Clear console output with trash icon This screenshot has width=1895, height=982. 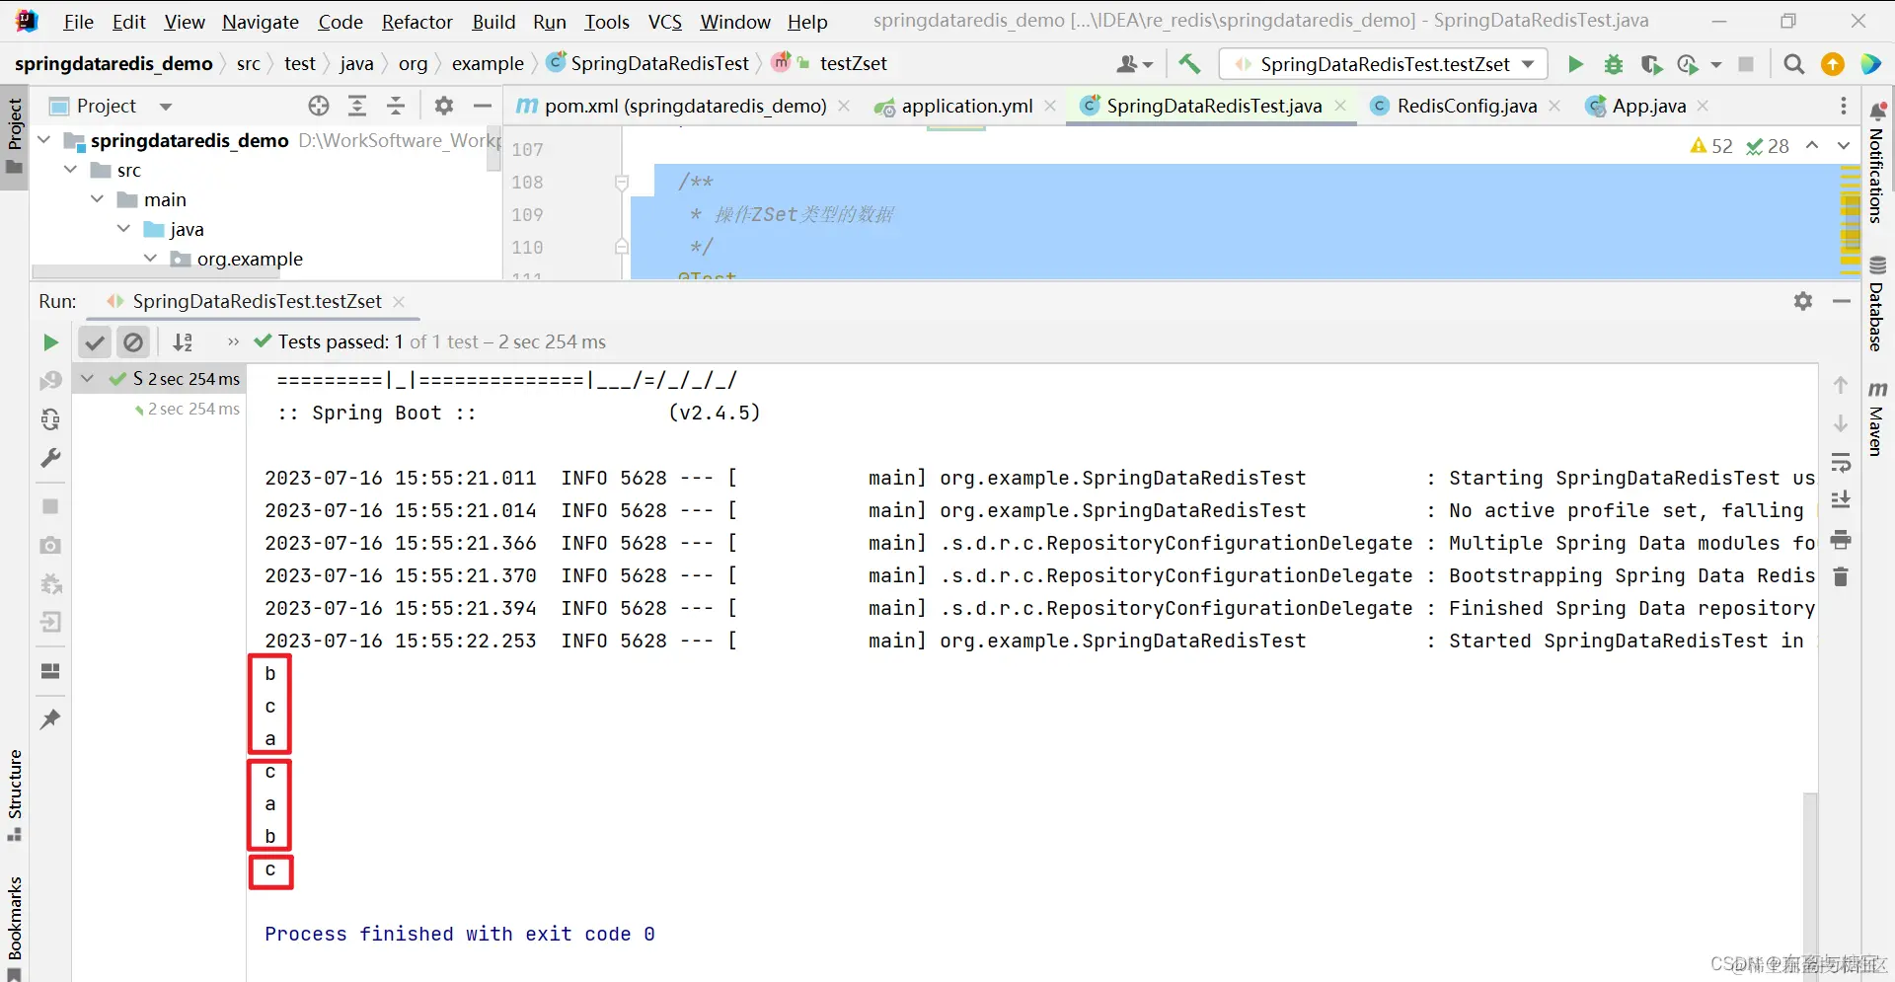tap(1841, 576)
